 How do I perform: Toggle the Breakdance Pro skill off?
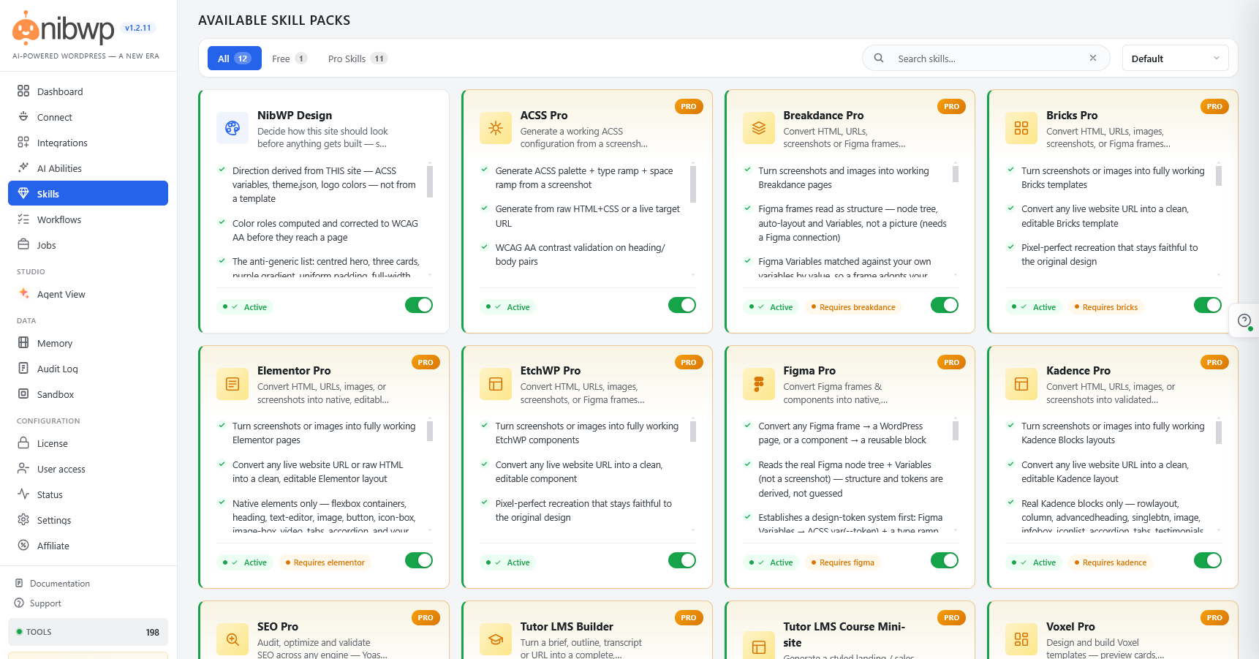point(945,305)
